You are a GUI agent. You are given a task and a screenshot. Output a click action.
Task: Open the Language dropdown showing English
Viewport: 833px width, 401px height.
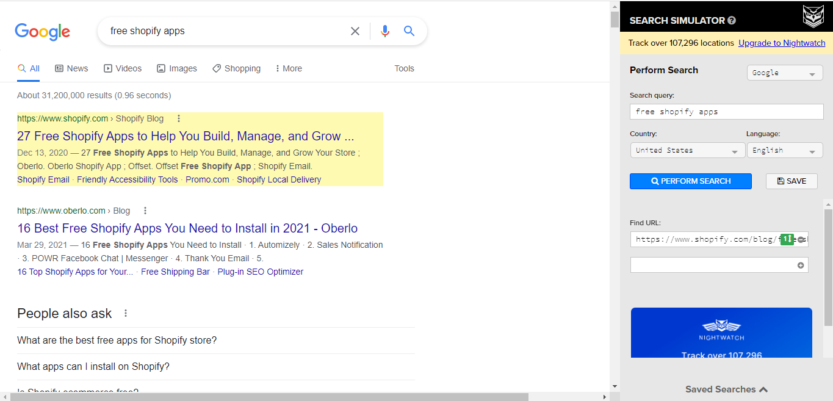(785, 150)
